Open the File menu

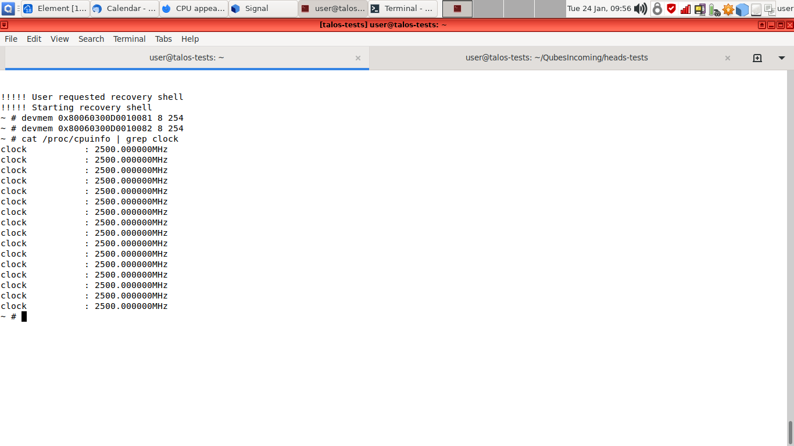coord(11,39)
